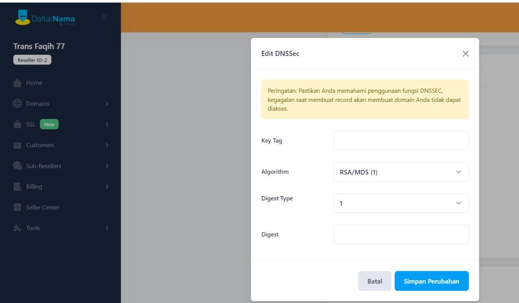Click the SSL padlock icon
This screenshot has height=303, width=519.
pos(17,124)
